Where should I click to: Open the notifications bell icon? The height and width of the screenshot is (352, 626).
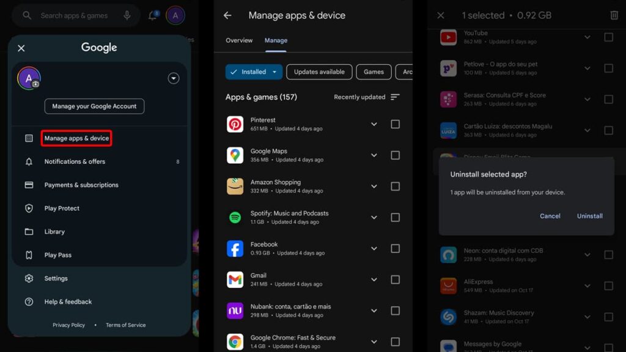[152, 15]
